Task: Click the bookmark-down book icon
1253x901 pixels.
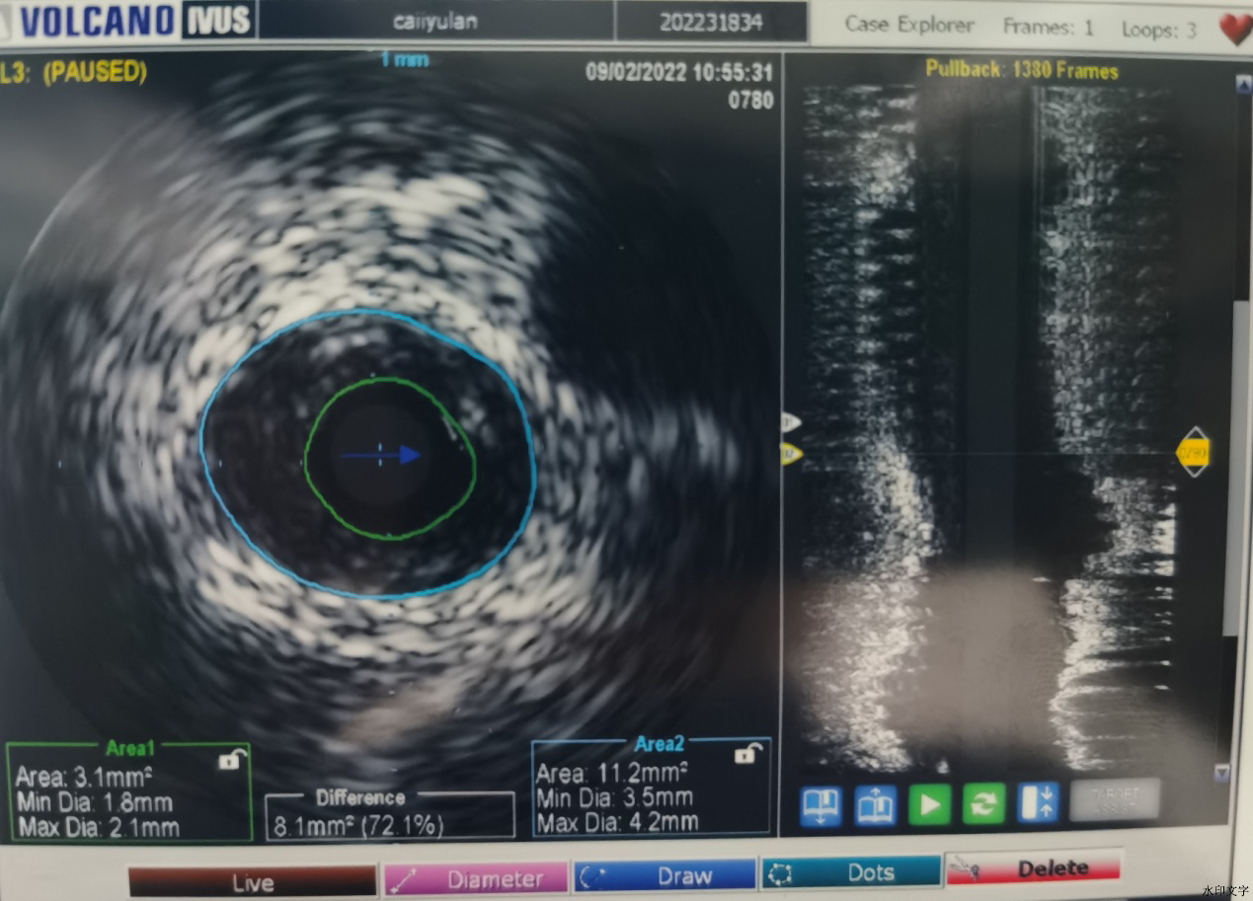Action: [x=822, y=804]
